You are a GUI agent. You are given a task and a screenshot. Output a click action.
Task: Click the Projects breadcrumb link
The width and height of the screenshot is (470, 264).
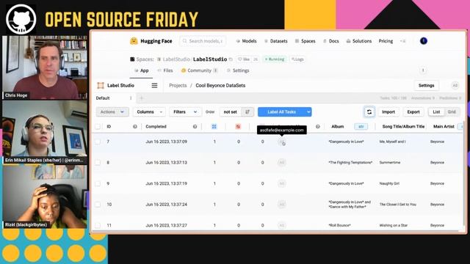click(x=178, y=86)
